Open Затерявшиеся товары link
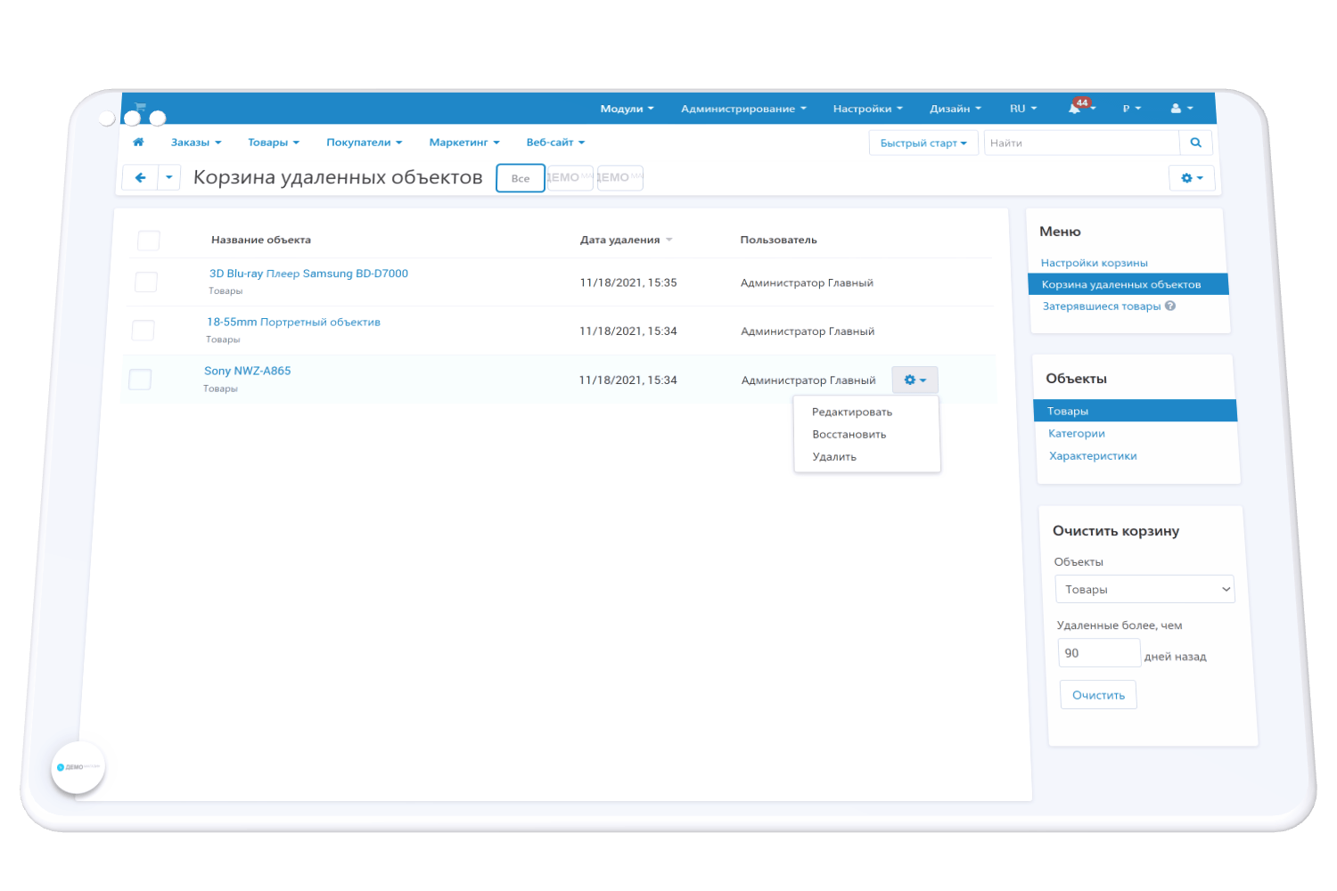The height and width of the screenshot is (891, 1337). [1102, 307]
